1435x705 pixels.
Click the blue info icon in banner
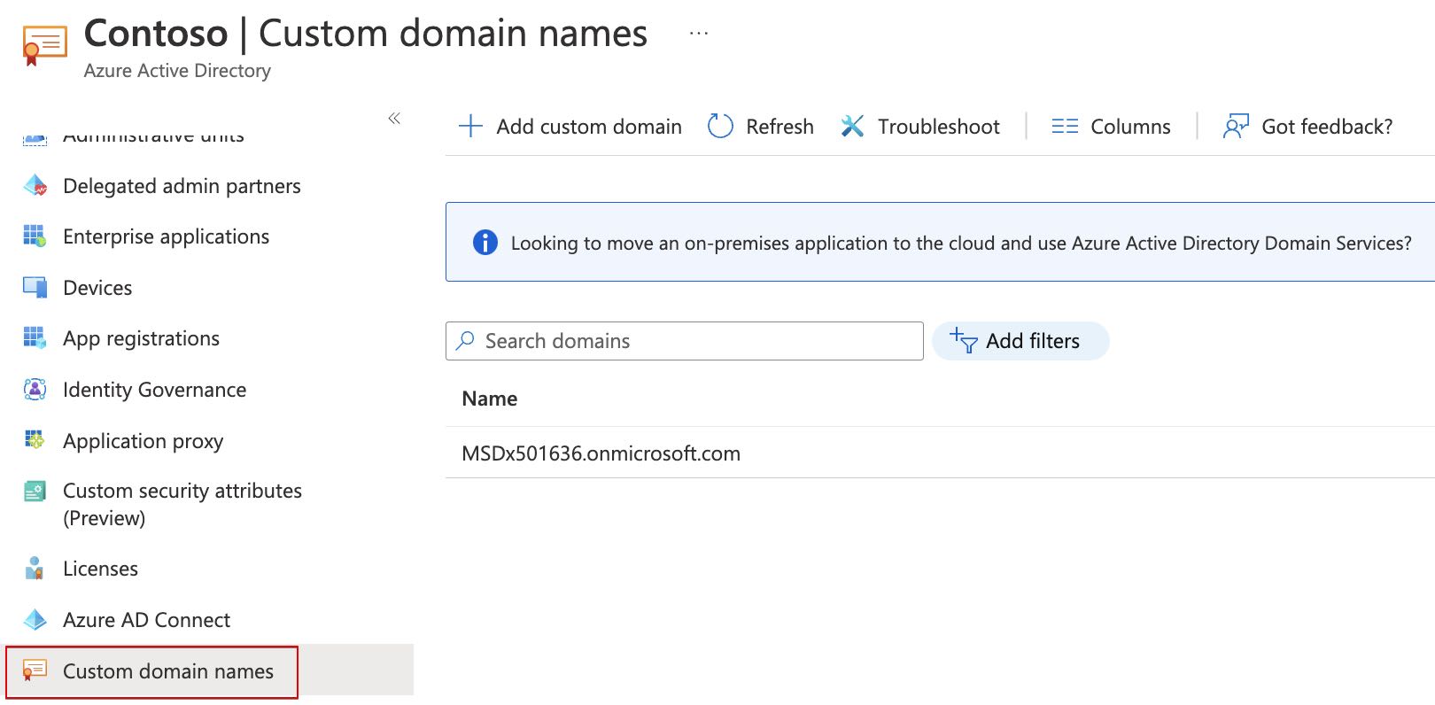click(485, 242)
